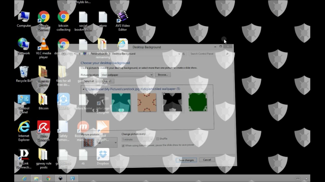Open File Explorer from the taskbar

[36, 178]
